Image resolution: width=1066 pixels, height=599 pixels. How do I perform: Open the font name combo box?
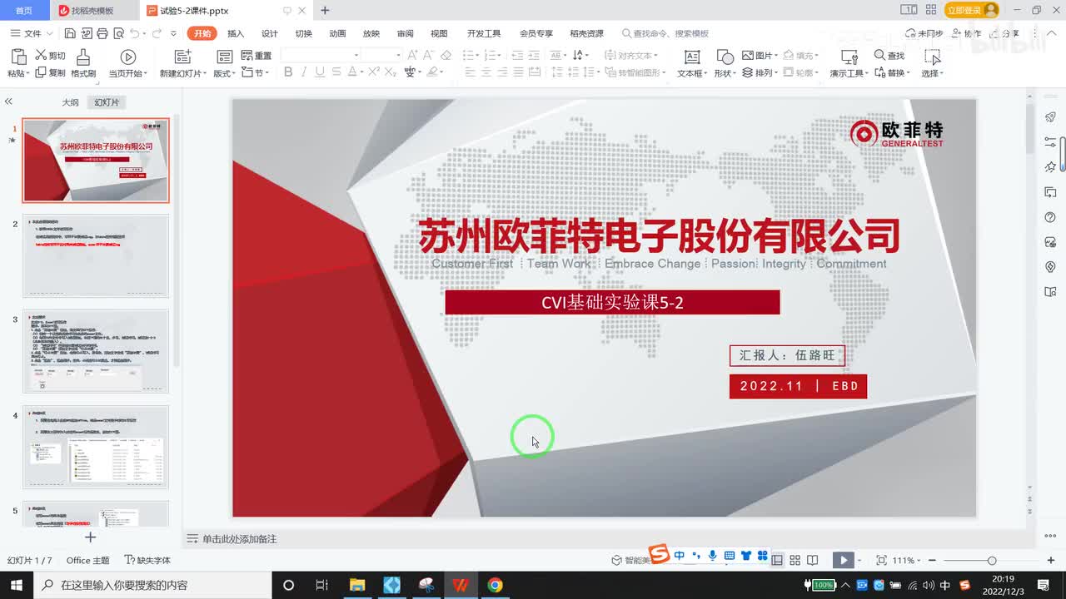click(x=321, y=55)
